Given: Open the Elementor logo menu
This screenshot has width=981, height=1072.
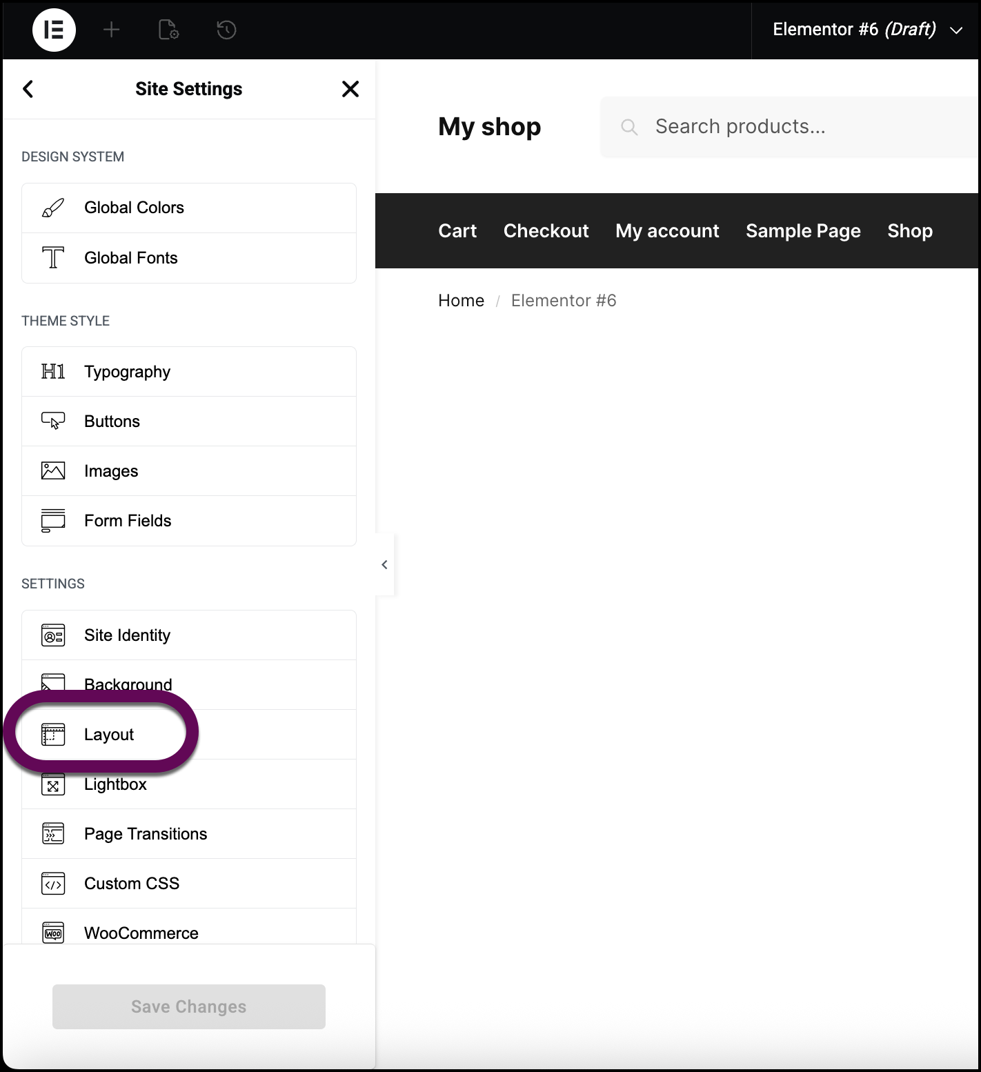Looking at the screenshot, I should (x=54, y=30).
